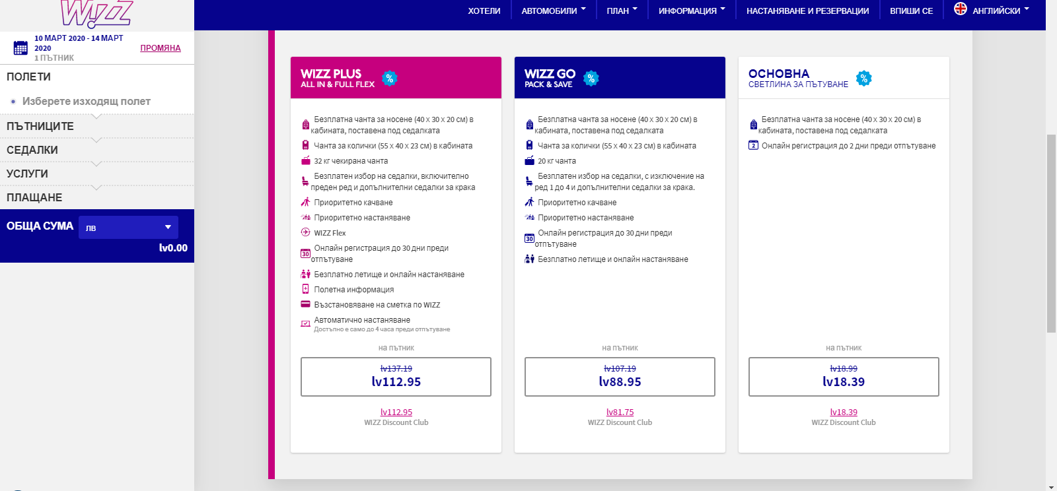
Task: Click the discount percent badge on WIZZ PLUS
Action: pyautogui.click(x=390, y=79)
